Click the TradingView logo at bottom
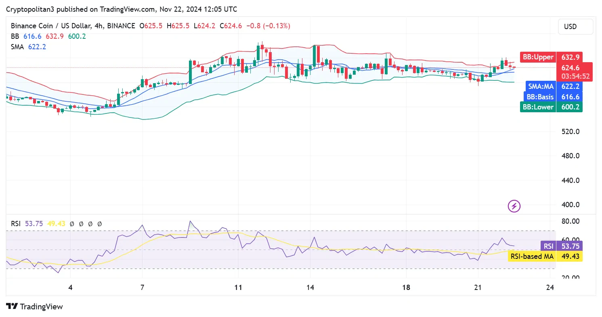The height and width of the screenshot is (317, 602). [x=35, y=307]
